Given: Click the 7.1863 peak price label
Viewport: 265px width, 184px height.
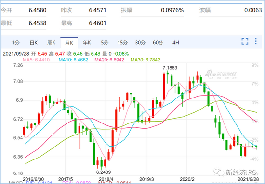Looking at the screenshot, I should click(x=170, y=68).
